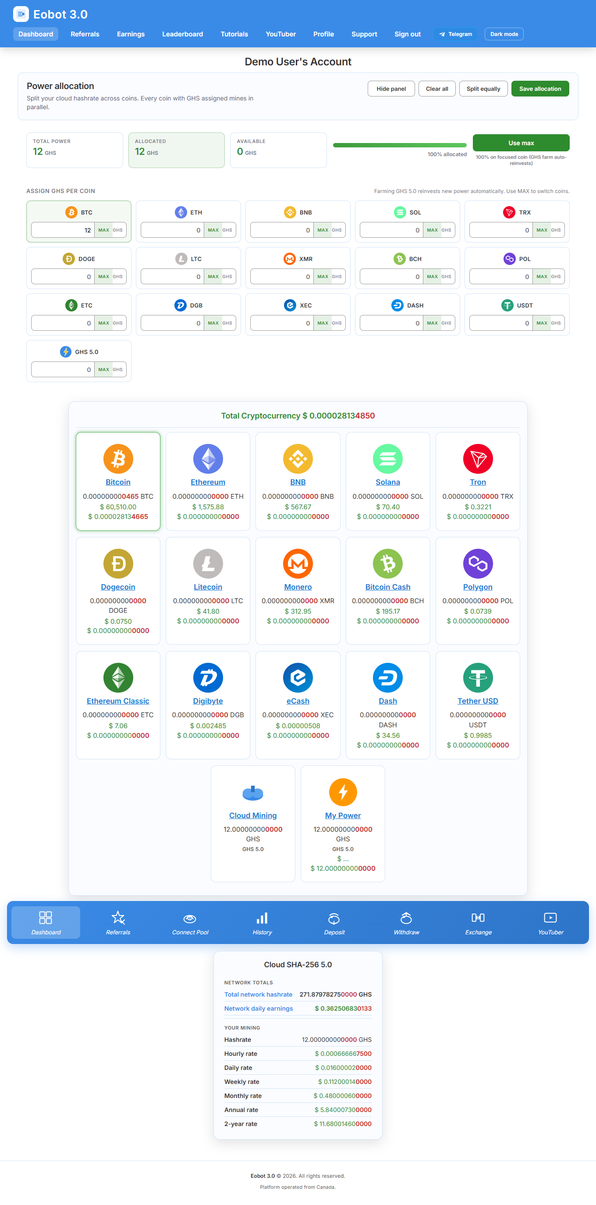Image resolution: width=596 pixels, height=1205 pixels.
Task: Click the large Tron coin icon
Action: click(478, 458)
